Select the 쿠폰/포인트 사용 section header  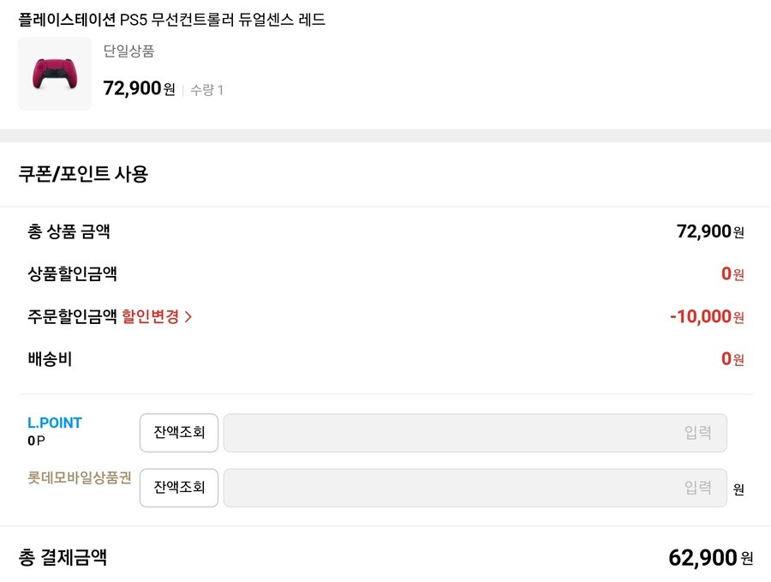[x=83, y=174]
